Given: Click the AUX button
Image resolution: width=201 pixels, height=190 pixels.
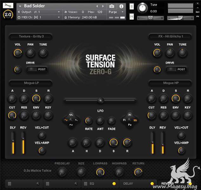Looking at the screenshot, I should 198,12.
